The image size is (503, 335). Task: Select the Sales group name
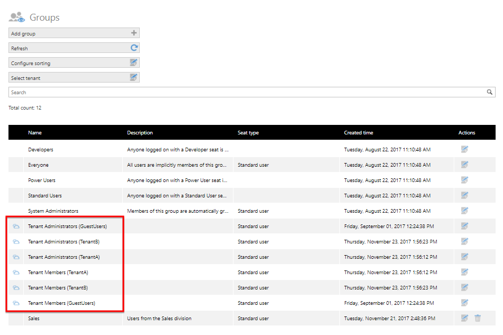[x=34, y=319]
